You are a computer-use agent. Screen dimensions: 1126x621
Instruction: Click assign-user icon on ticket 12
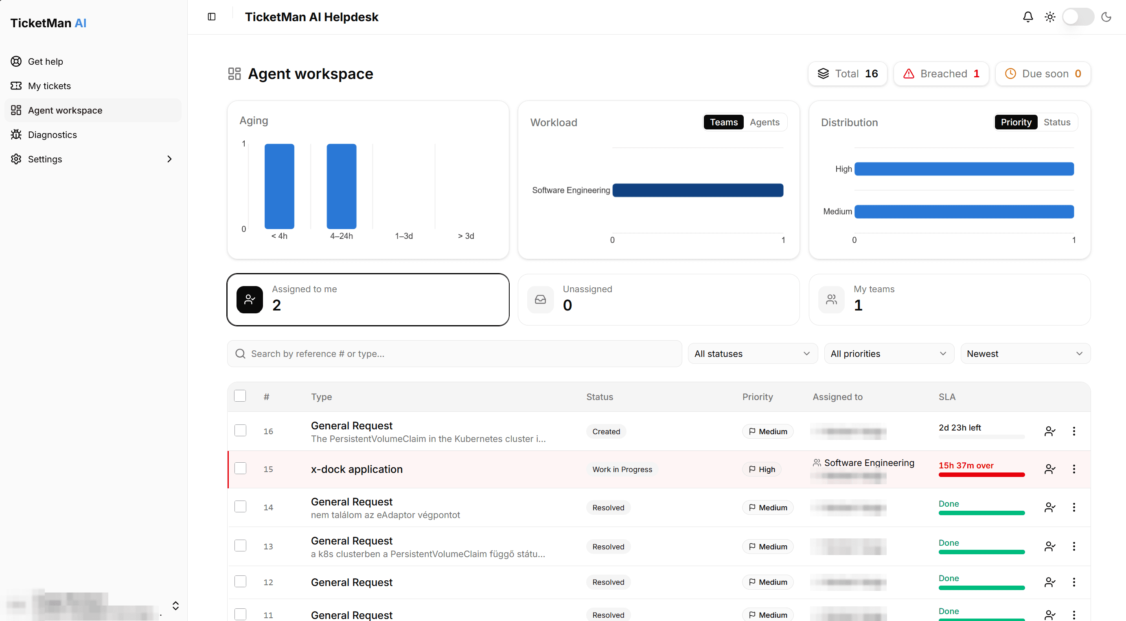(1049, 582)
